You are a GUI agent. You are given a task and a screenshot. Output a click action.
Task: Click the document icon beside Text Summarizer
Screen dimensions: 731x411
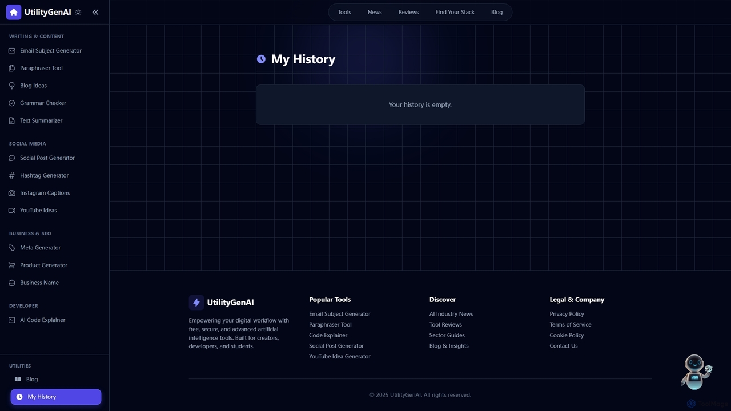[12, 121]
